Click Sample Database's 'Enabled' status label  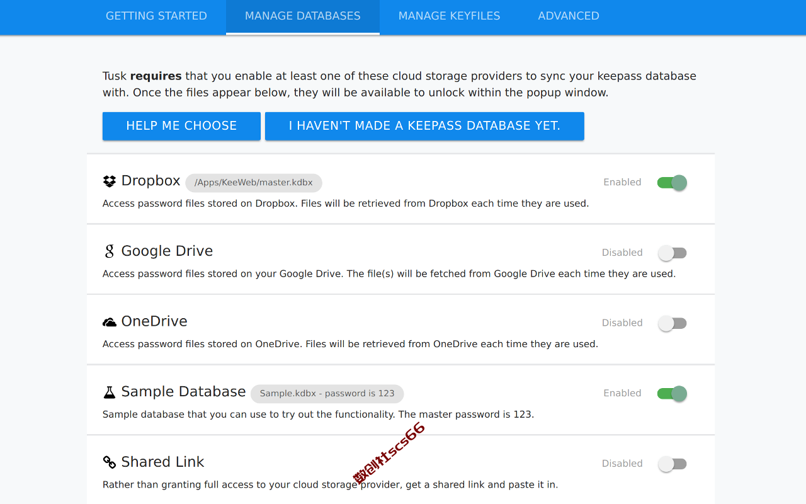click(622, 393)
